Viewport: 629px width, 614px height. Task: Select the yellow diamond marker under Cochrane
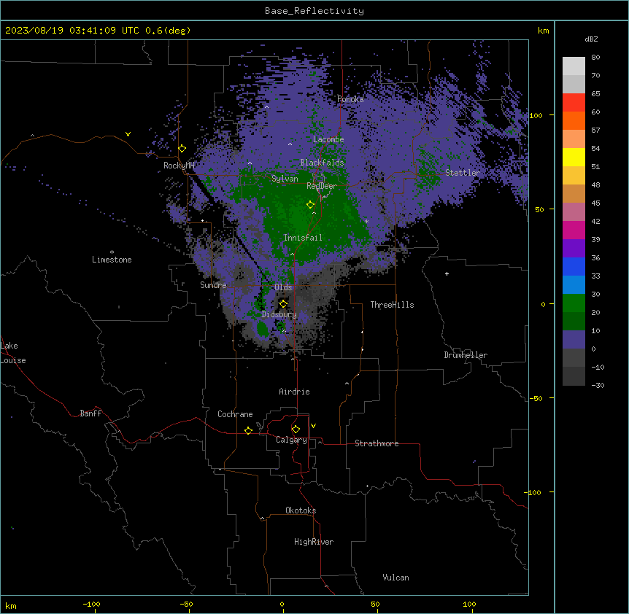click(x=248, y=430)
